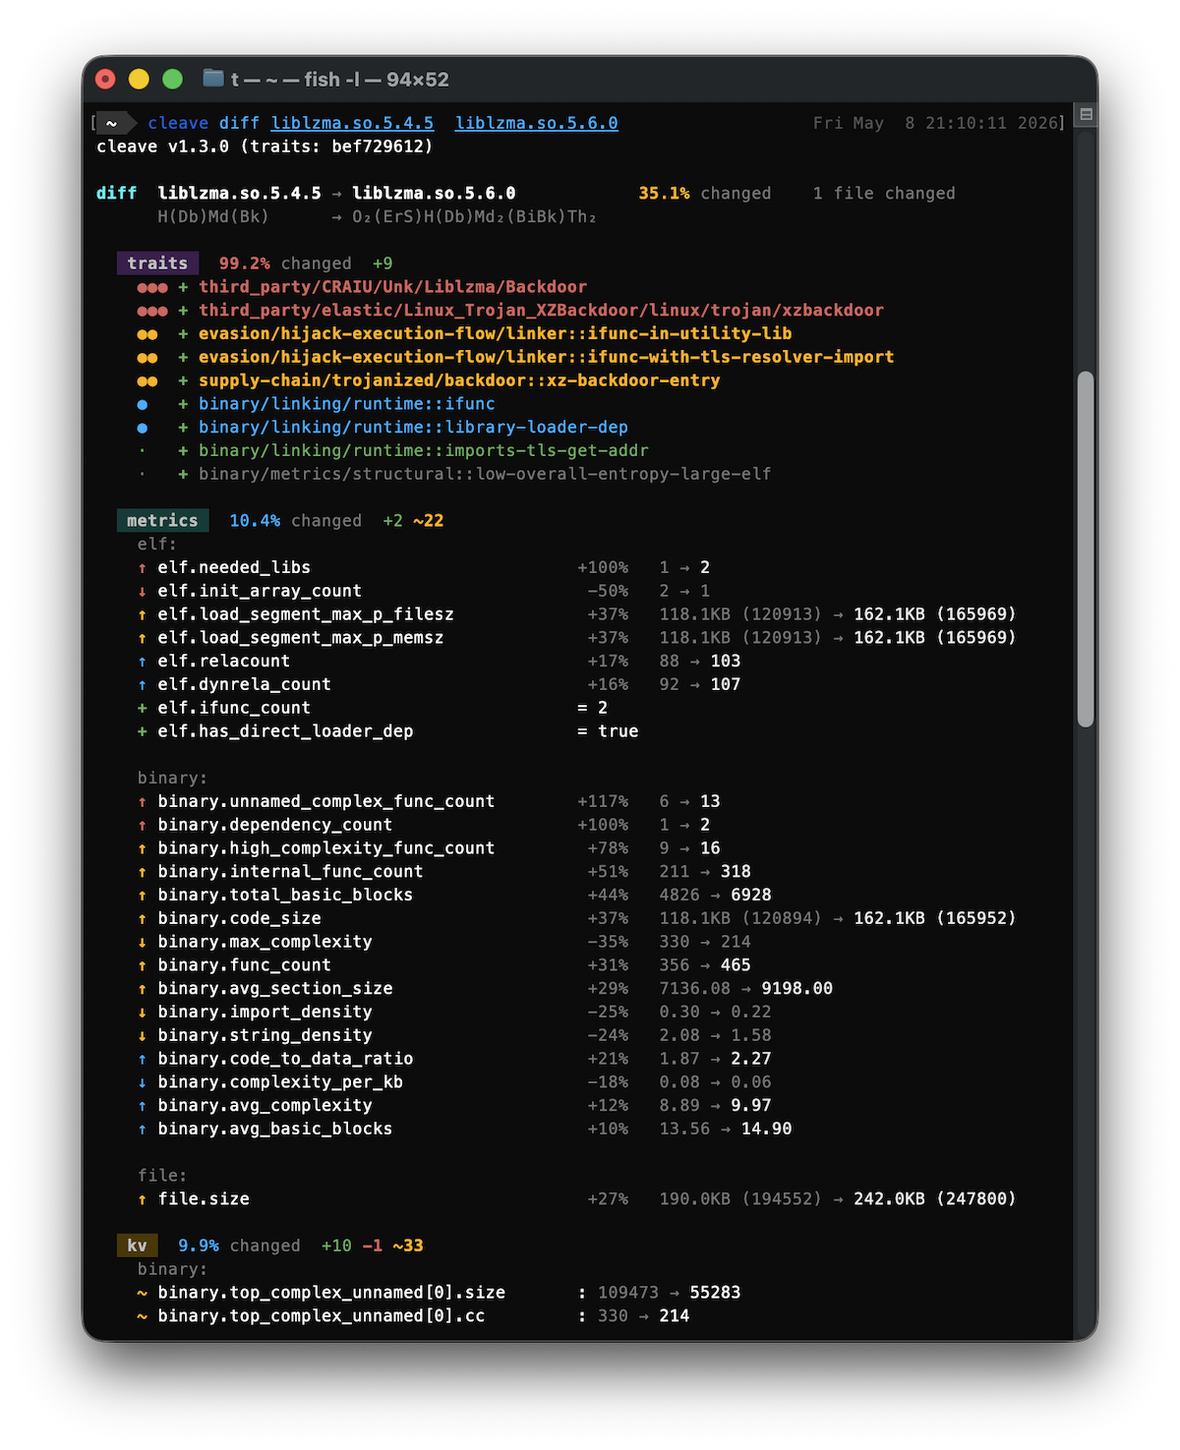Open the liblzma.so.5.4.5 link in command

[x=352, y=123]
